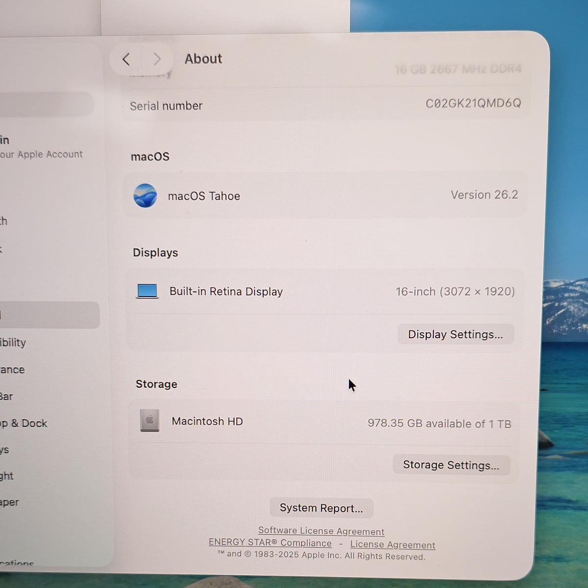Click the About title in the header
This screenshot has width=588, height=588.
[x=203, y=59]
